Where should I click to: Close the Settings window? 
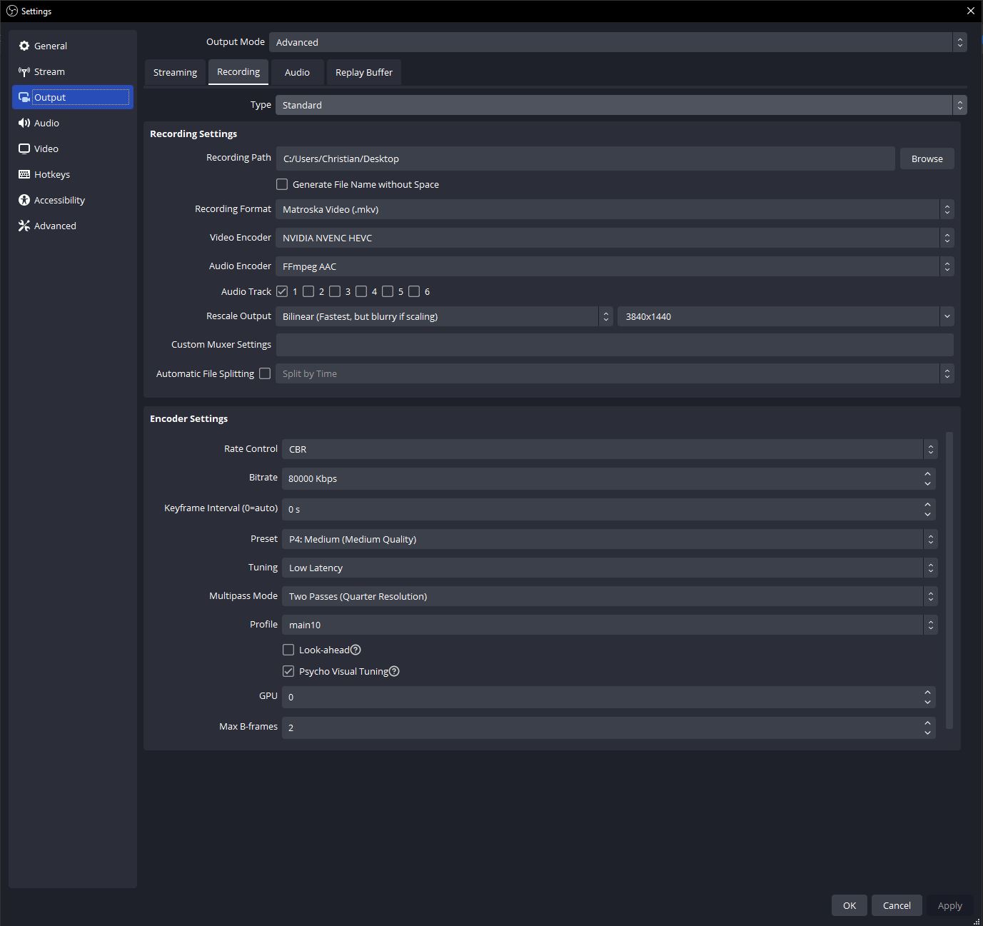(x=970, y=11)
